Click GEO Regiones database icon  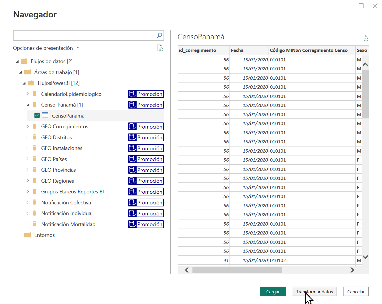[x=34, y=181]
